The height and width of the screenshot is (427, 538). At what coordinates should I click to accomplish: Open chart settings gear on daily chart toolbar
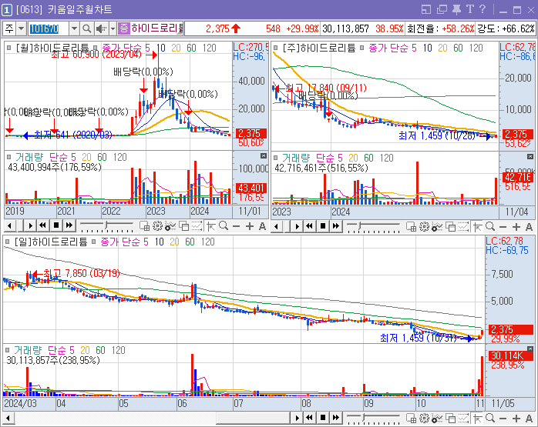[x=425, y=418]
